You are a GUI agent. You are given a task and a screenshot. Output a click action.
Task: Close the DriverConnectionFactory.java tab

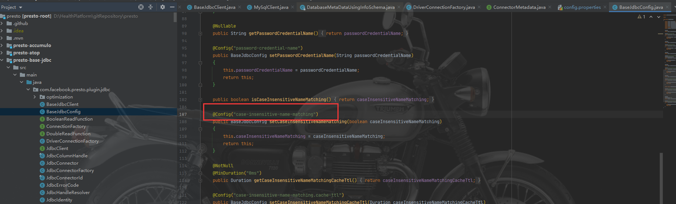click(479, 7)
